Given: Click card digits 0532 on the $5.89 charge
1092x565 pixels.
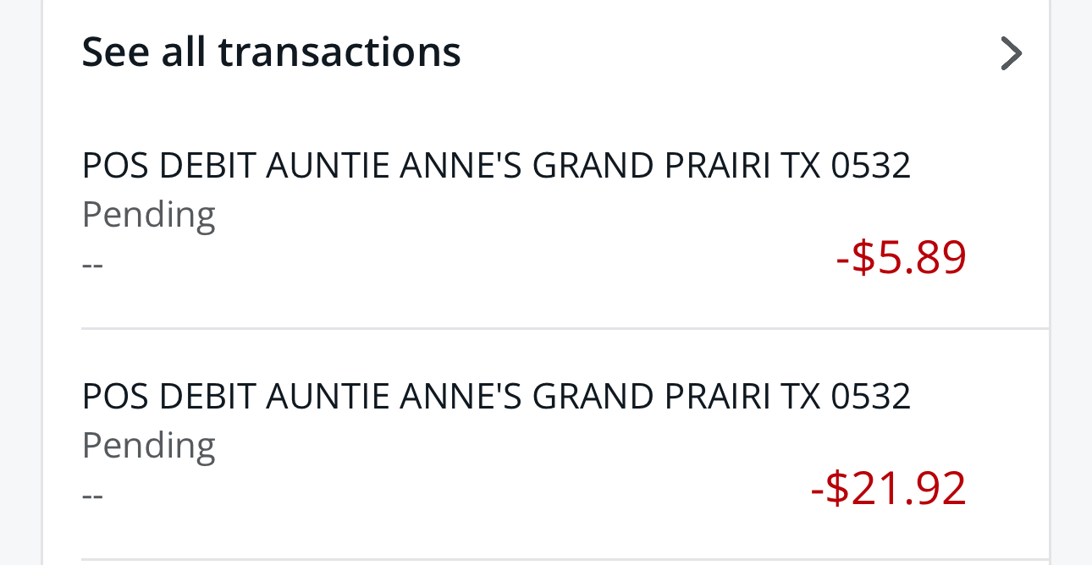Looking at the screenshot, I should coord(870,166).
